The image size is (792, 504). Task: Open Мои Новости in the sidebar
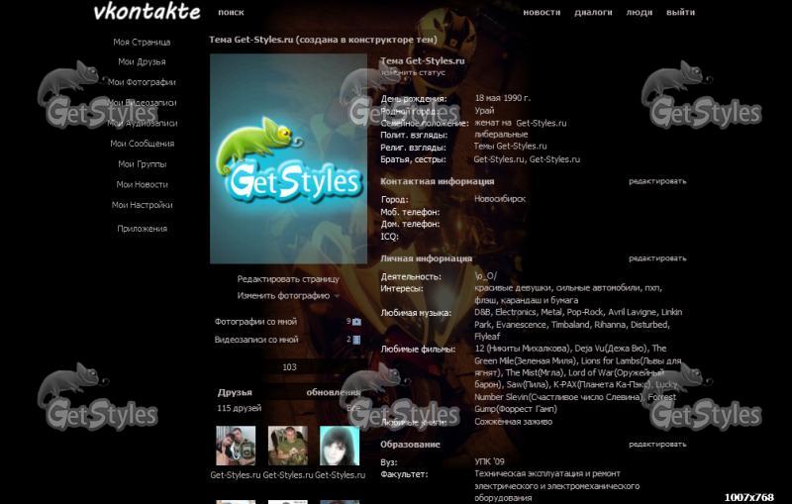pos(142,185)
